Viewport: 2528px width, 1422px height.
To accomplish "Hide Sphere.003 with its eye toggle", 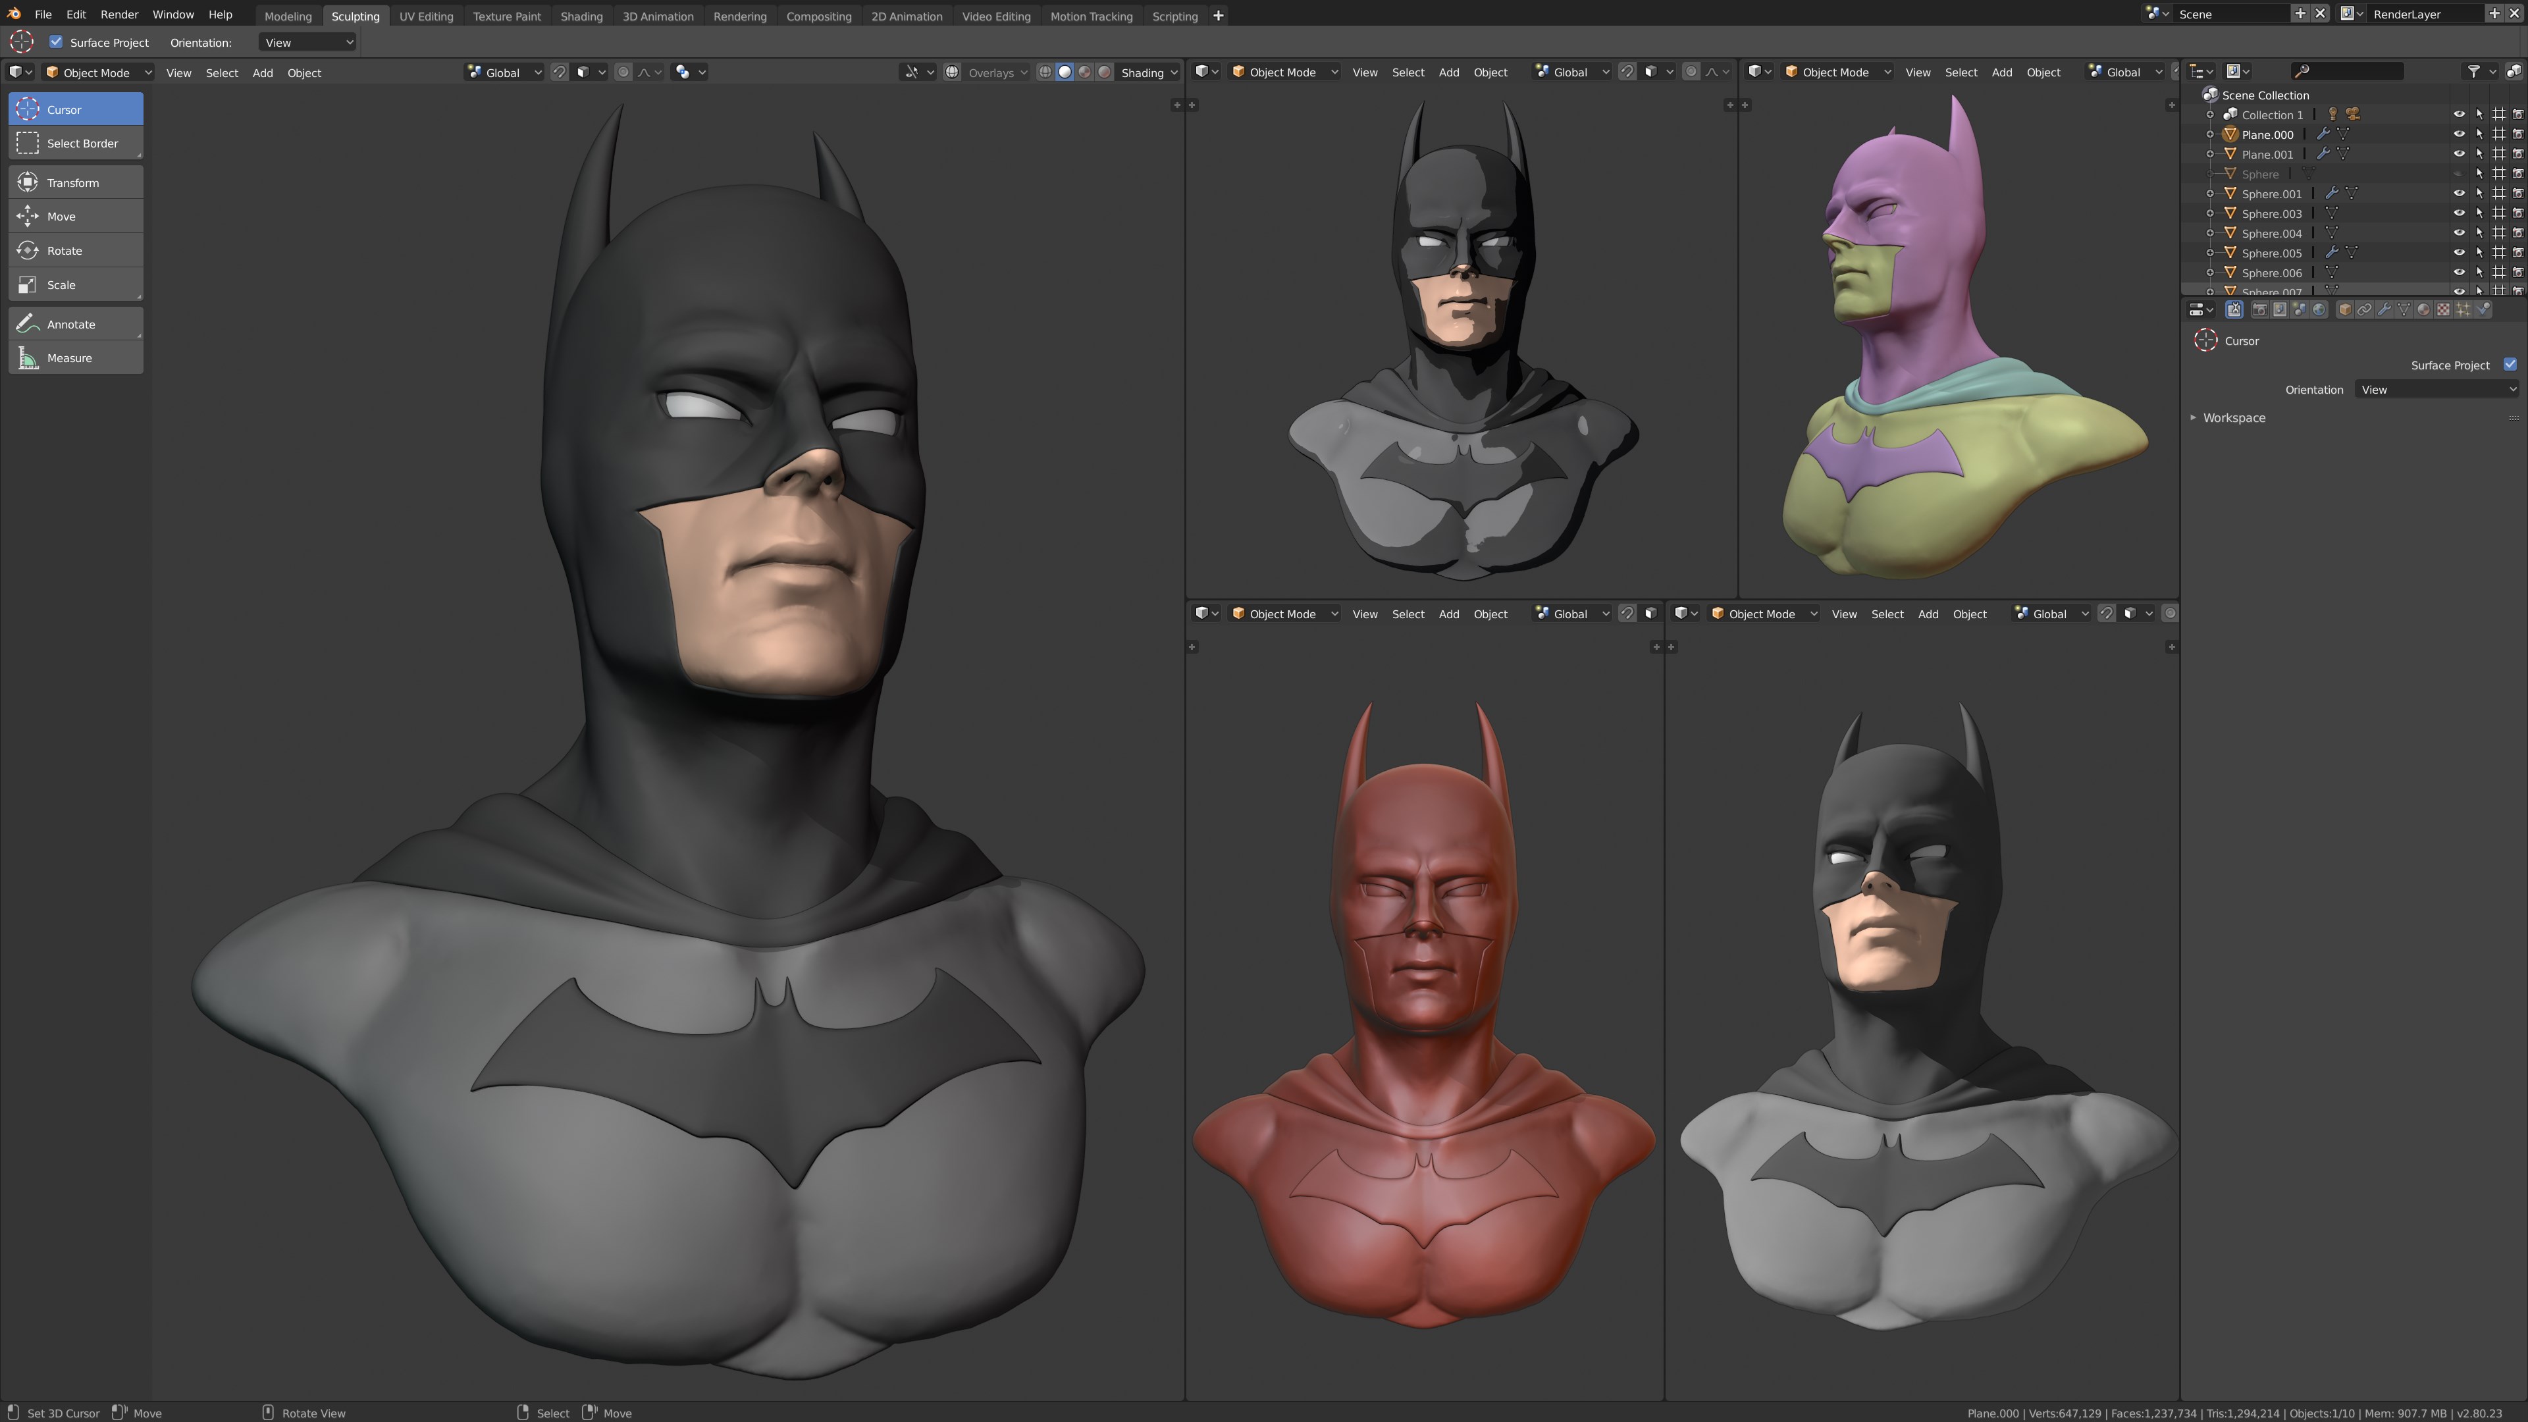I will (x=2460, y=213).
